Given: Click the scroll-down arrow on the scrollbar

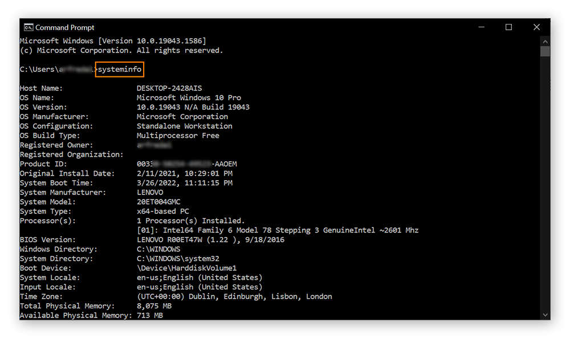Looking at the screenshot, I should (x=545, y=314).
